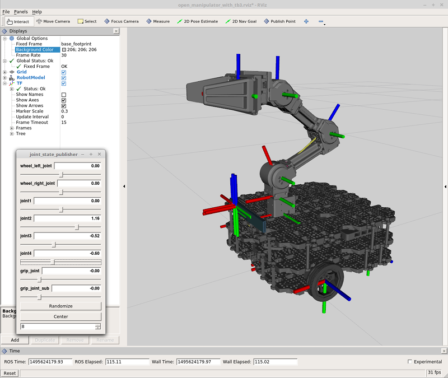The width and height of the screenshot is (448, 378).
Task: Click the Background Color swatch
Action: coord(64,50)
